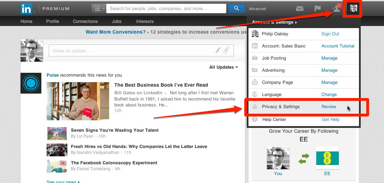The height and width of the screenshot is (183, 384).
Task: Open the Bill Gates article image
Action: 78,101
